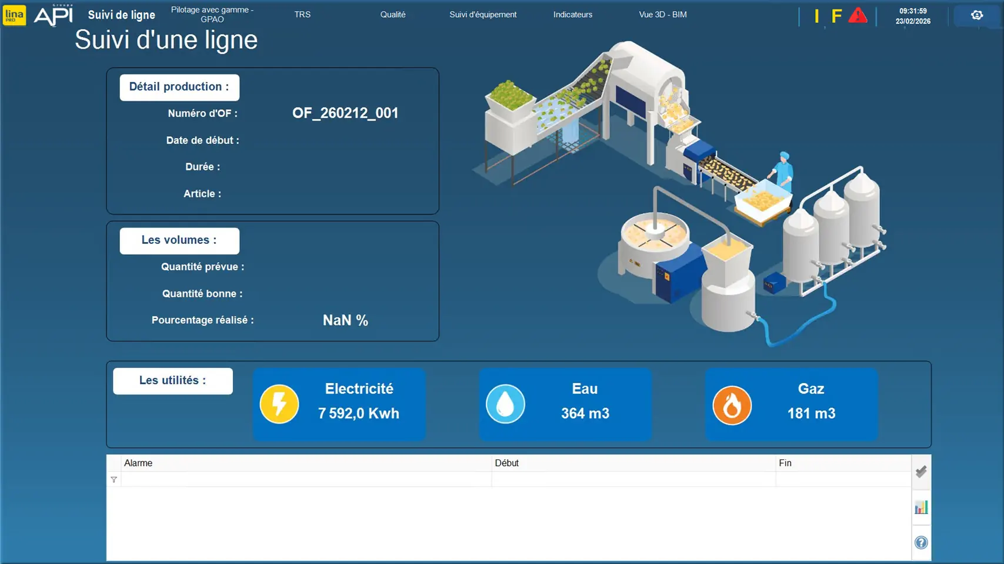1004x564 pixels.
Task: Open the TRS menu
Action: tap(302, 15)
